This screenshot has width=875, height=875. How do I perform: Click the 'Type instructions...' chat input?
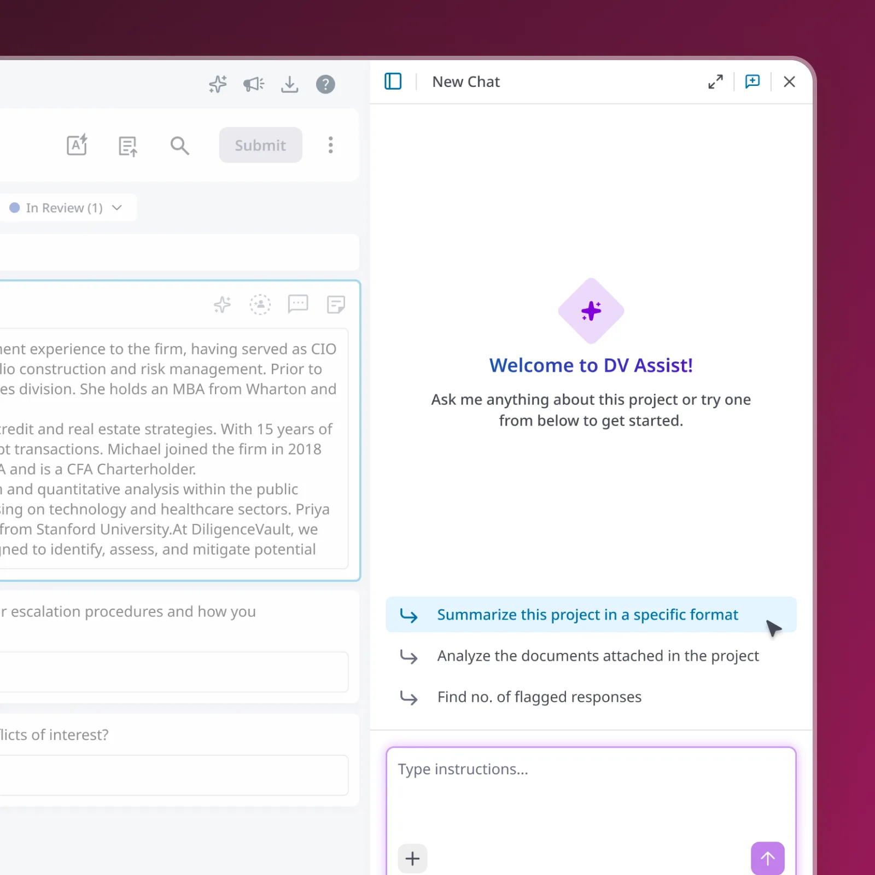[x=591, y=792]
